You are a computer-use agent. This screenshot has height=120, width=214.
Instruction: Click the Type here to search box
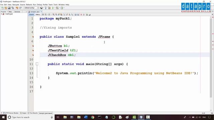[30, 117]
